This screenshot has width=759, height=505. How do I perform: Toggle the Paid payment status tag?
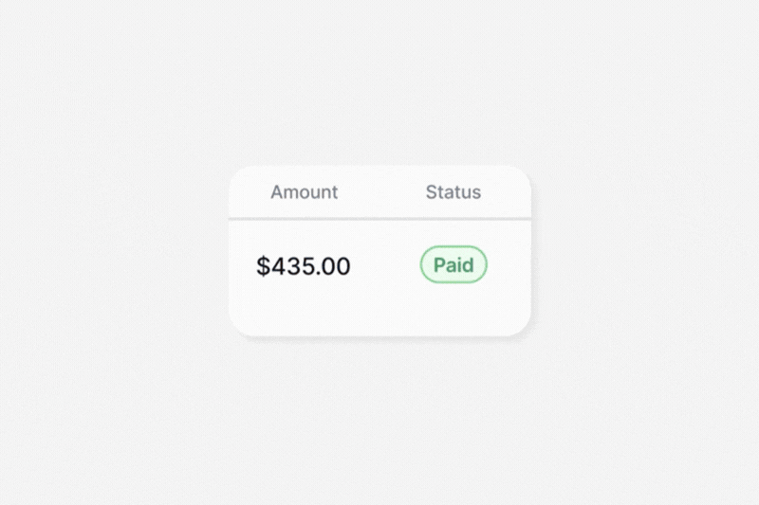(454, 265)
